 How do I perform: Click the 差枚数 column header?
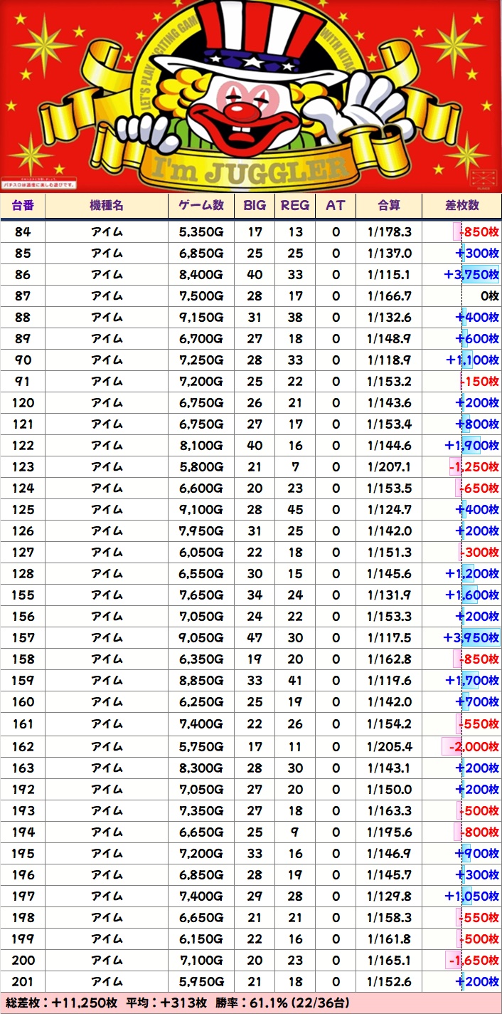coord(462,205)
